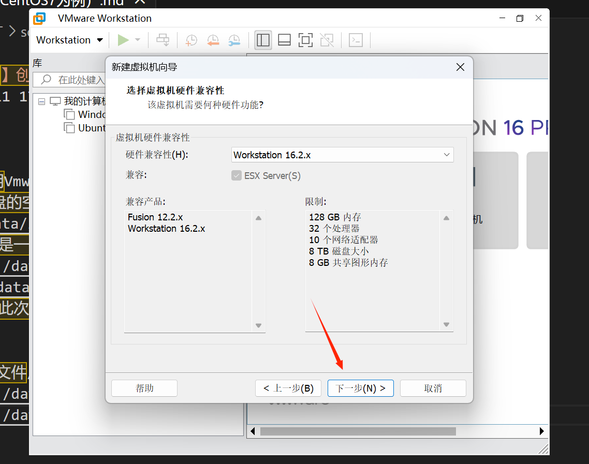Enter full screen mode icon
The width and height of the screenshot is (589, 464).
305,40
